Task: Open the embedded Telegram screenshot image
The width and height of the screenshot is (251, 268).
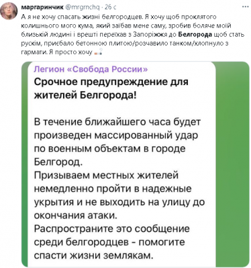Action: (x=135, y=164)
